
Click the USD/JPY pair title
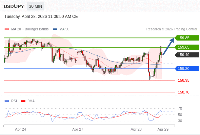tap(14, 6)
